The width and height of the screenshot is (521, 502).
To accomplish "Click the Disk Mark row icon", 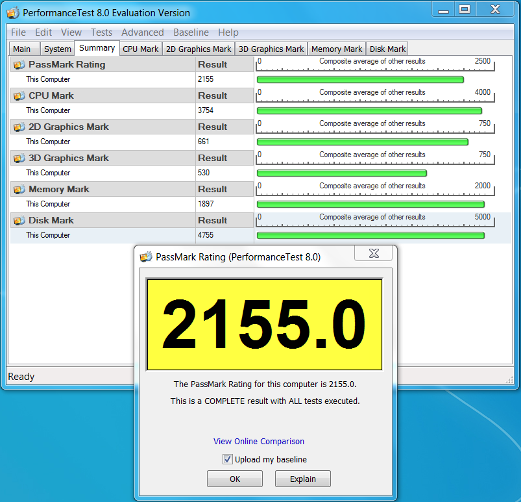I will coord(19,221).
